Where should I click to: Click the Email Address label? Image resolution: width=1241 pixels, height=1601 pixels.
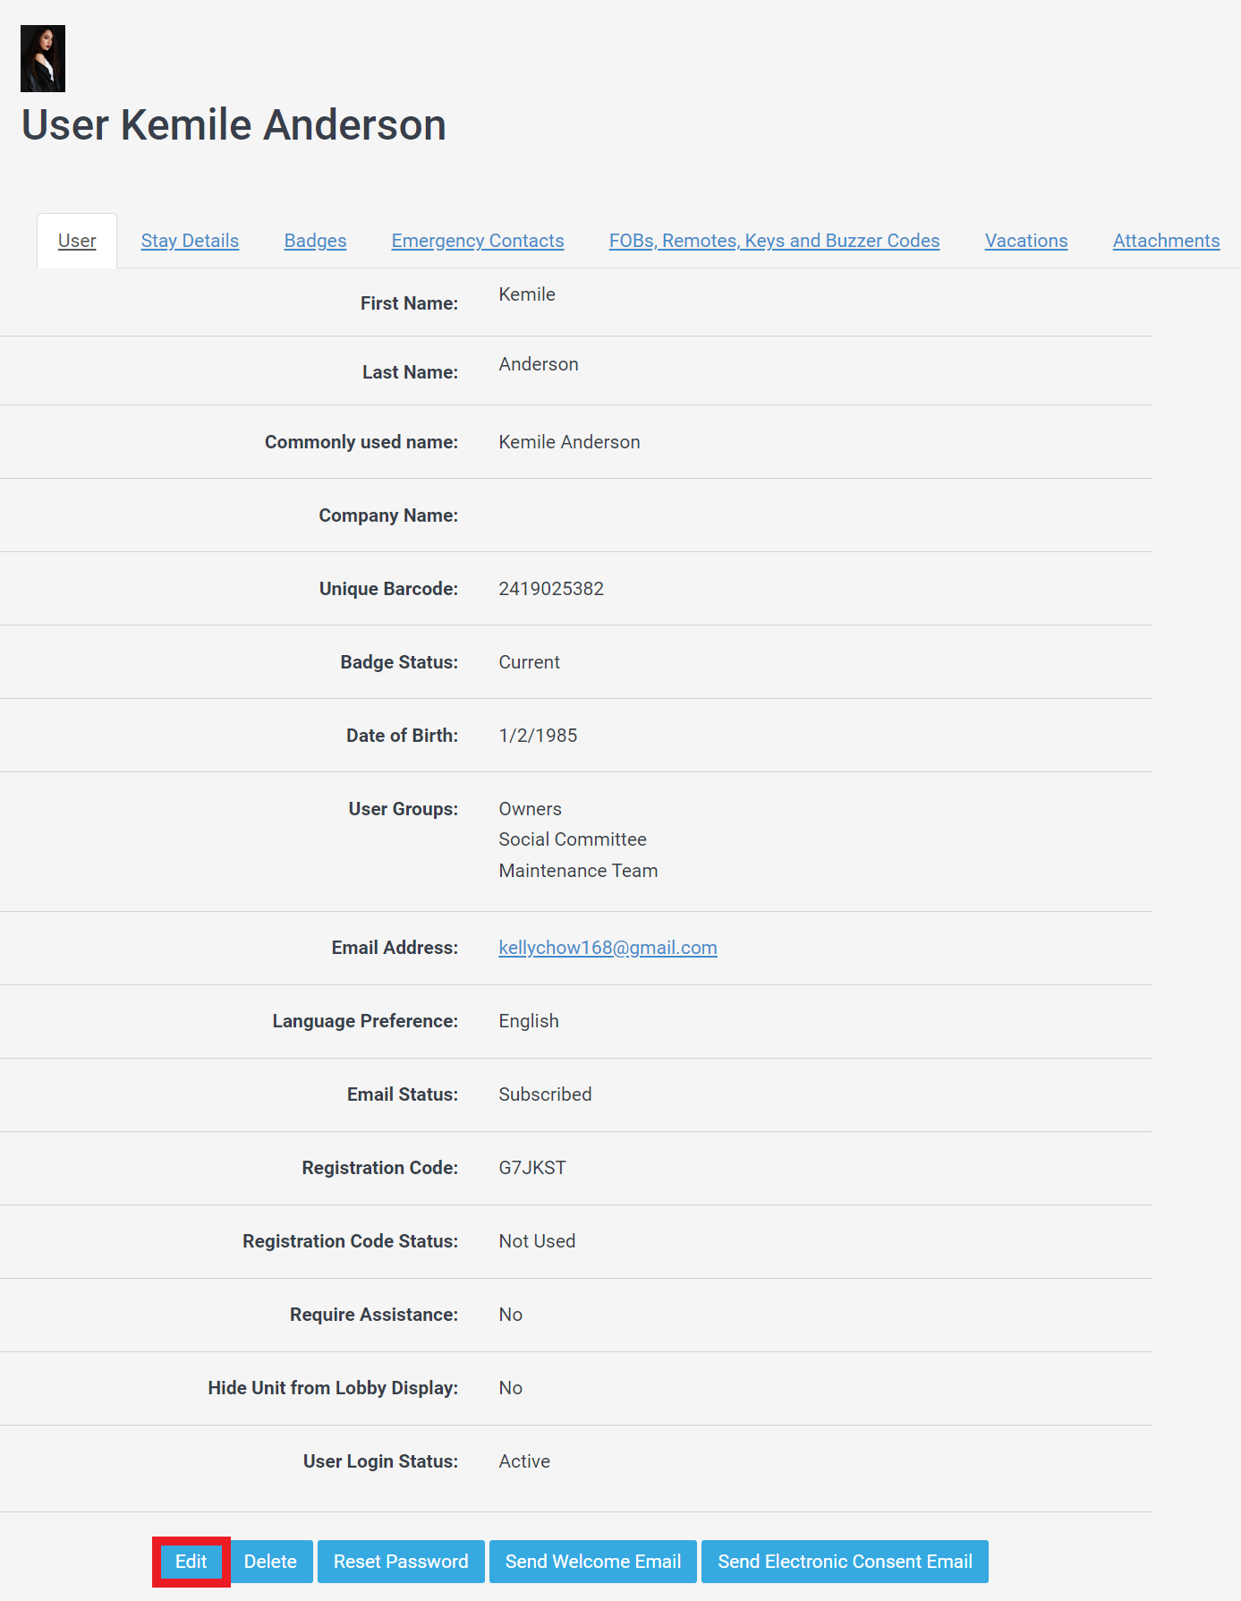(x=395, y=948)
